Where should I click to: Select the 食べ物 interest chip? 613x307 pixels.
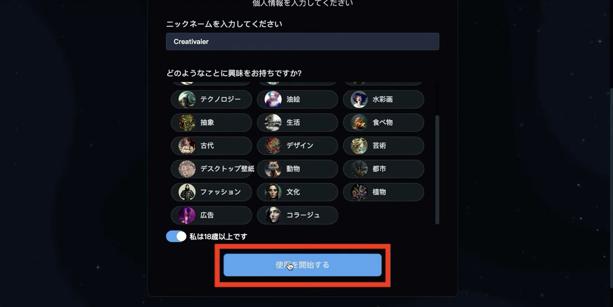tap(383, 123)
